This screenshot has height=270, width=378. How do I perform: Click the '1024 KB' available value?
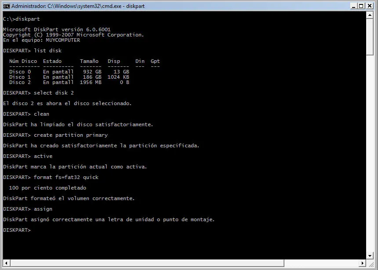click(x=118, y=77)
